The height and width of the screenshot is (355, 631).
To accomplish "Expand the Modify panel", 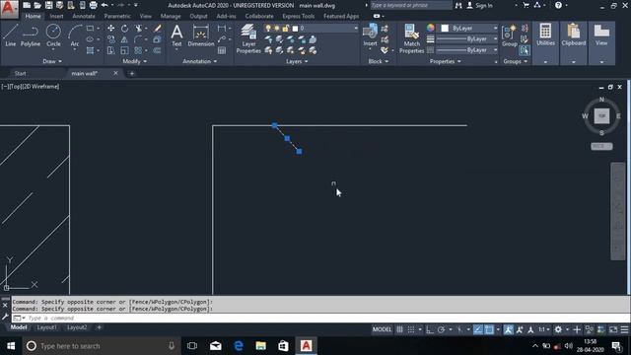I will (134, 61).
